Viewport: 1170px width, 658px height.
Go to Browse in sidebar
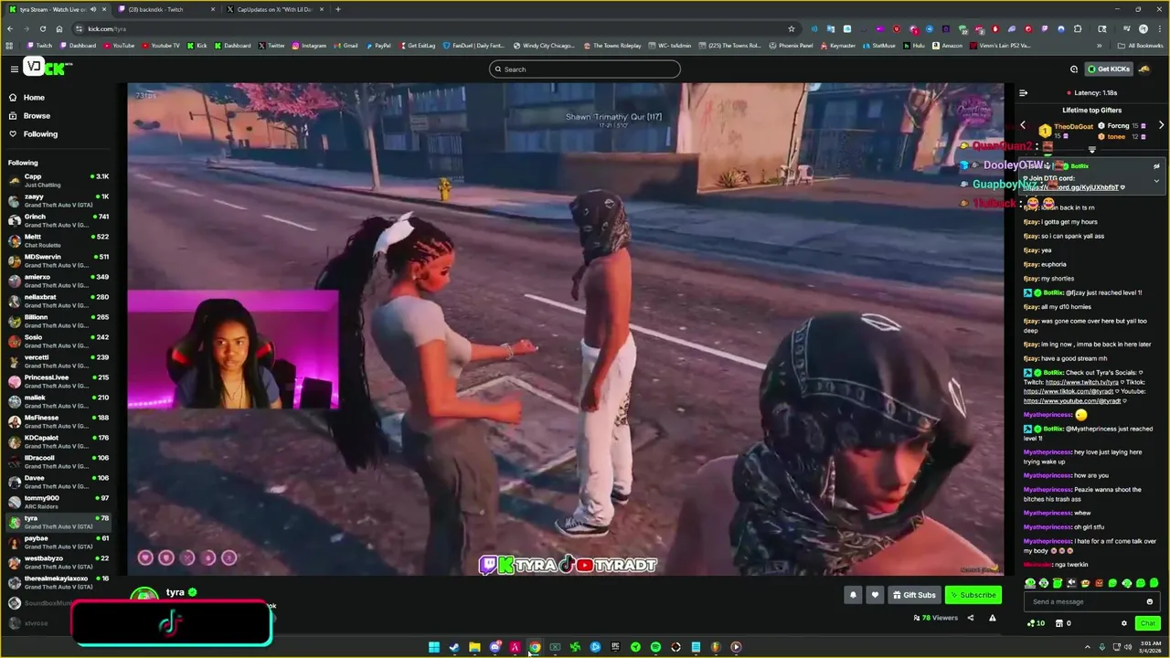tap(37, 116)
